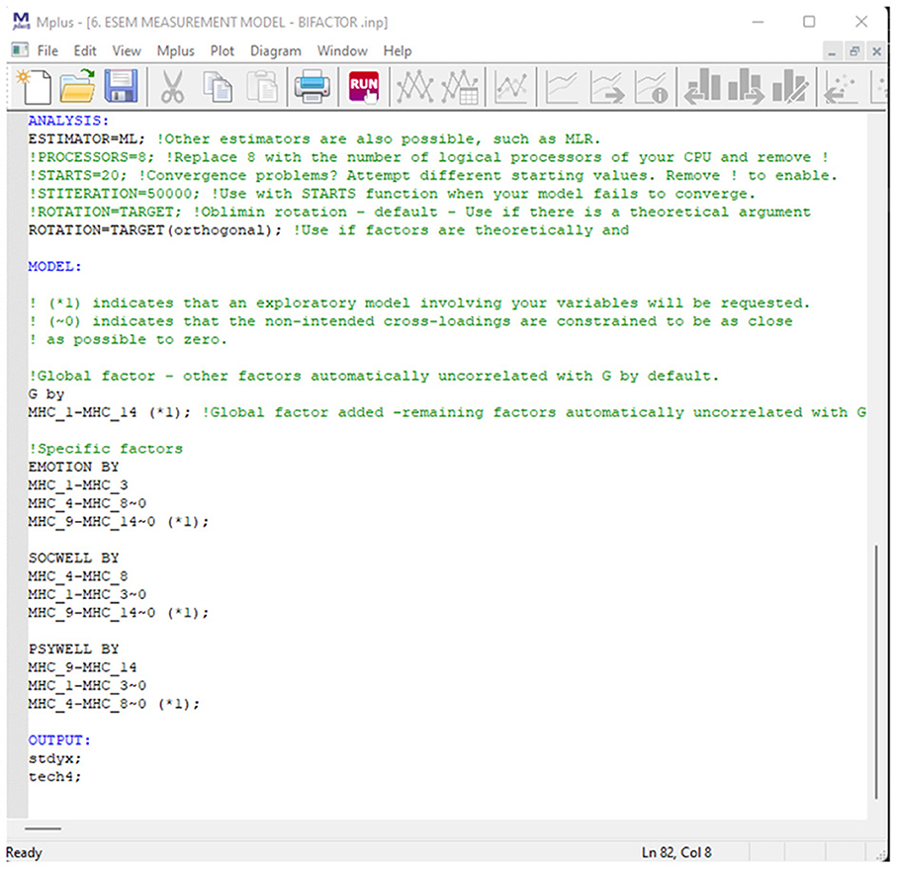The image size is (897, 869).
Task: Click the !STITERATION=50000; comment line
Action: [392, 194]
